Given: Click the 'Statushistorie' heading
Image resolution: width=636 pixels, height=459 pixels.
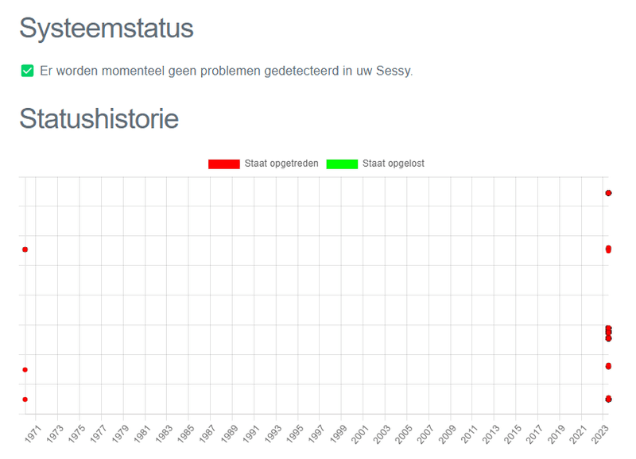Looking at the screenshot, I should coord(99,119).
